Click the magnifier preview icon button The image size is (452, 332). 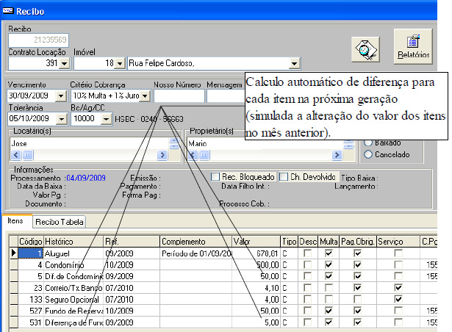[365, 50]
